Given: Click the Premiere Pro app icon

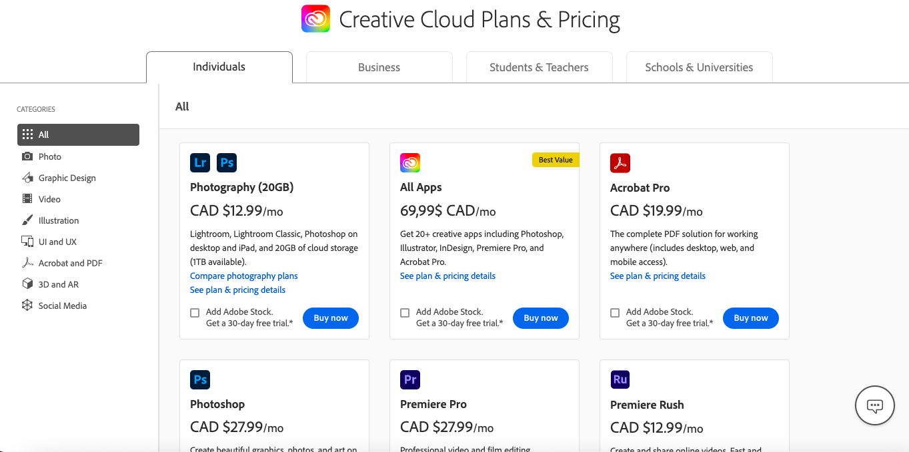Looking at the screenshot, I should coord(410,379).
